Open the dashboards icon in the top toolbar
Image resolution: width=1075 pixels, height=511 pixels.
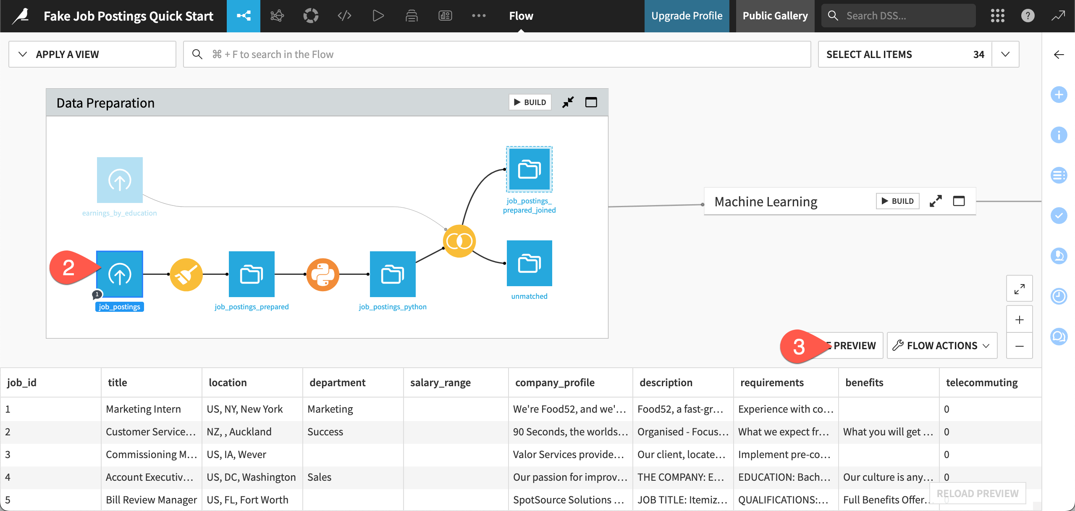445,16
